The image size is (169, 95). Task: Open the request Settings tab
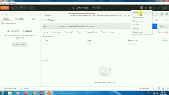(111, 32)
